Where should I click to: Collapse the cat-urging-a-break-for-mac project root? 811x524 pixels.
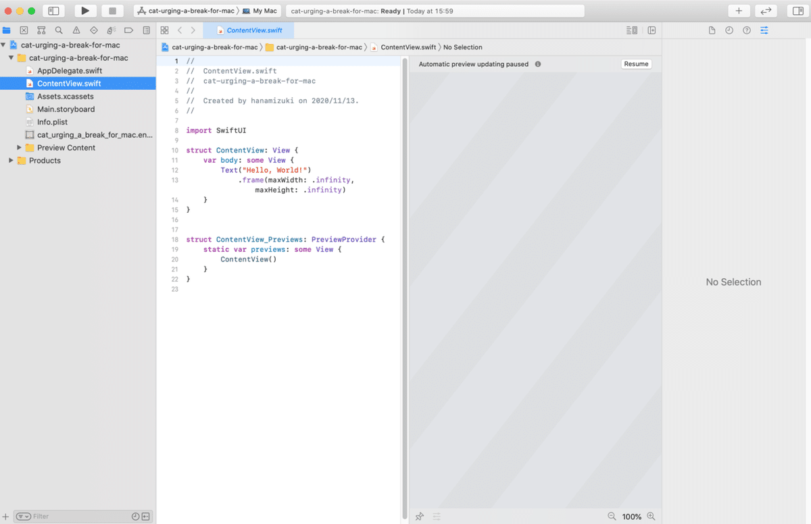pyautogui.click(x=3, y=45)
